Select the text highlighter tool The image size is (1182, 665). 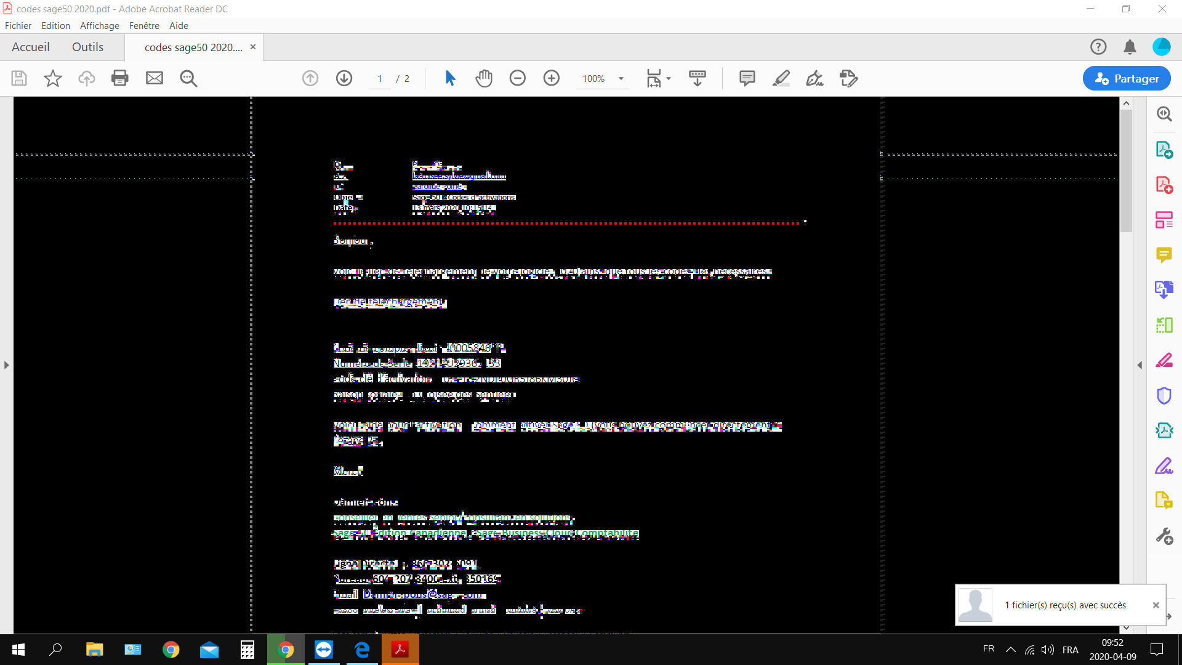click(781, 78)
